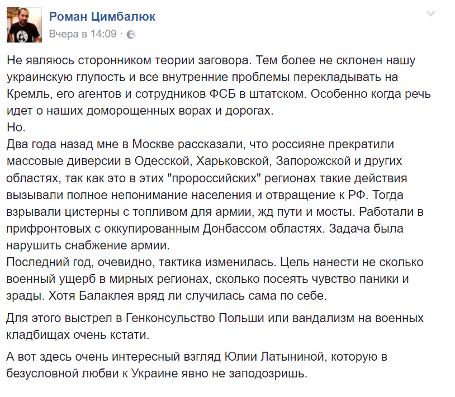Click the word 'Кремль' in the first paragraph
This screenshot has width=455, height=397.
click(x=28, y=94)
